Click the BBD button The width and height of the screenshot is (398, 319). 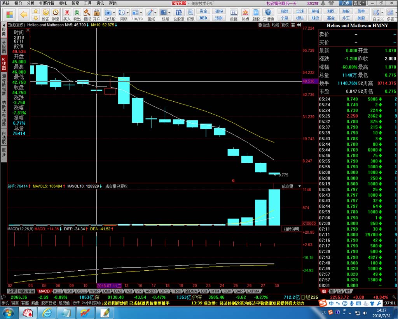tap(203, 18)
